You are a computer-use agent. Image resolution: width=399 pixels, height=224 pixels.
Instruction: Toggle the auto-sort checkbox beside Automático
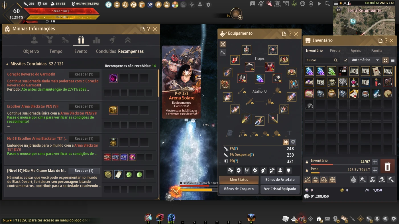coord(345,60)
